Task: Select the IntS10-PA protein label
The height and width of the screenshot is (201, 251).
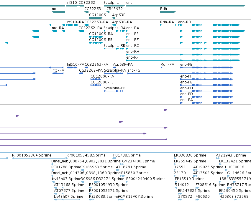Action: click(76, 65)
